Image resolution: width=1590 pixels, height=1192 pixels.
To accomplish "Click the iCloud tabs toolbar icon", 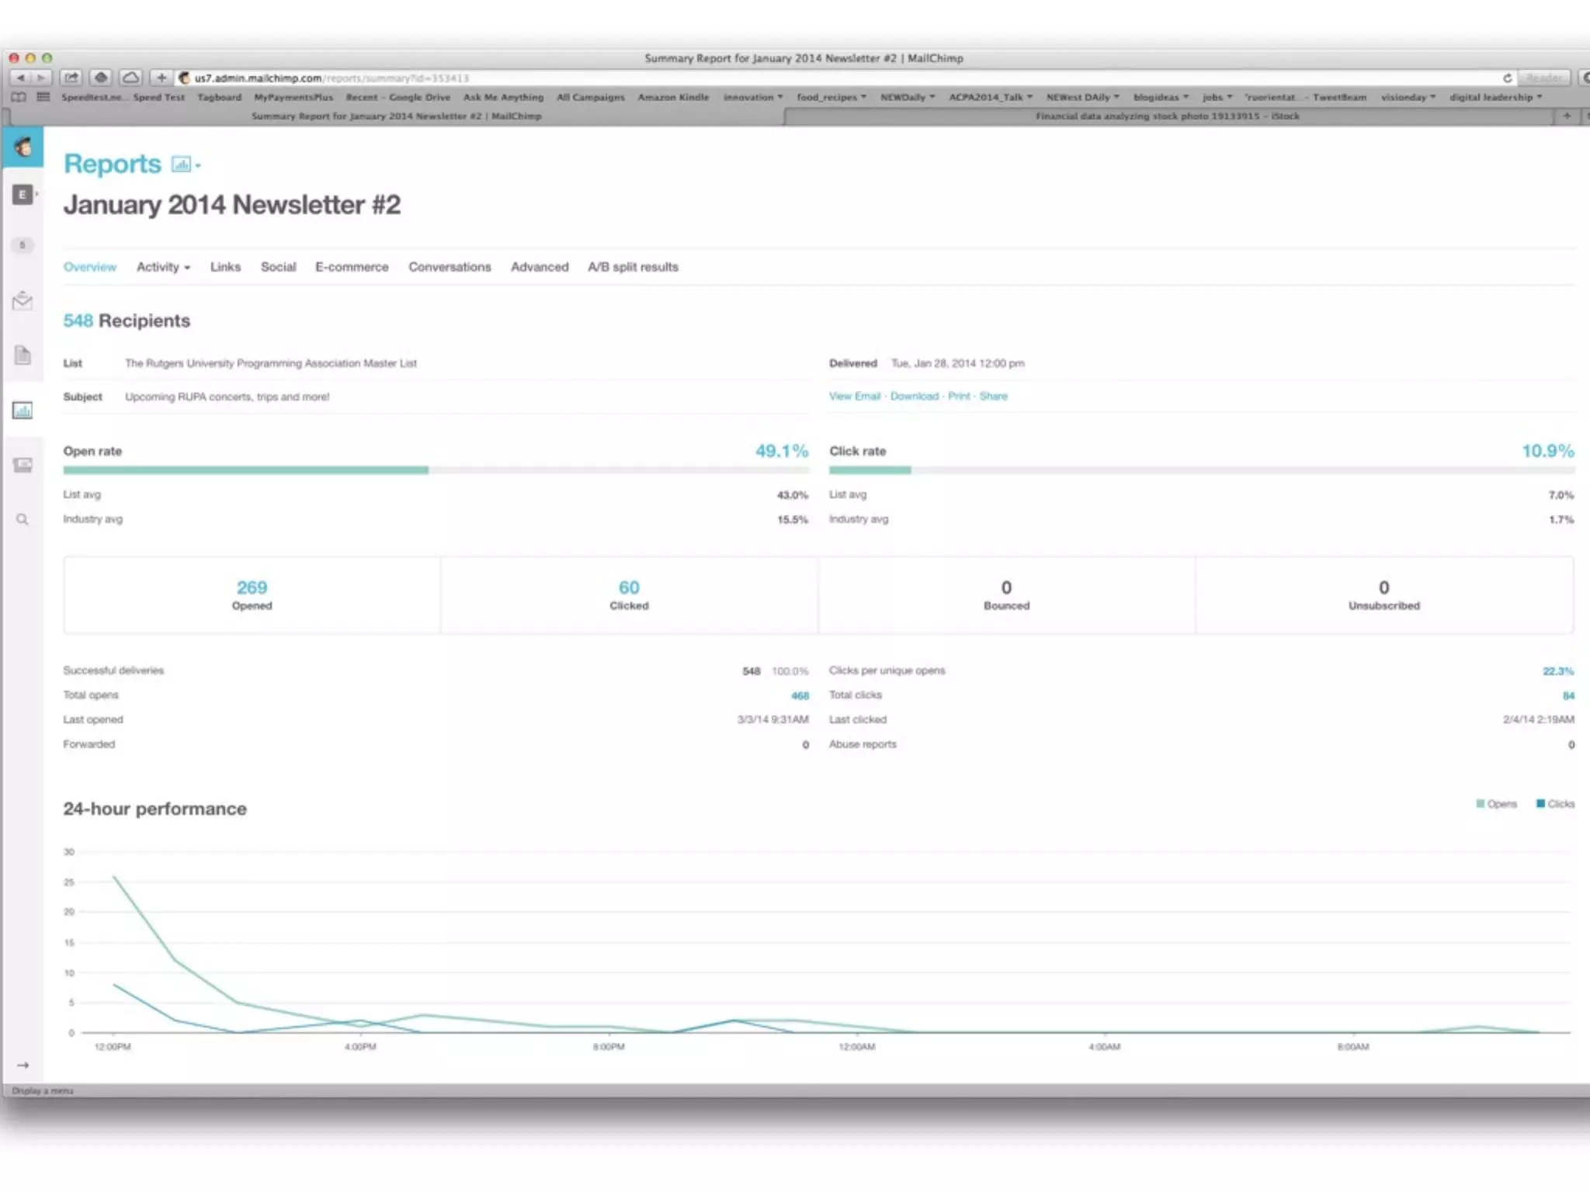I will point(130,78).
